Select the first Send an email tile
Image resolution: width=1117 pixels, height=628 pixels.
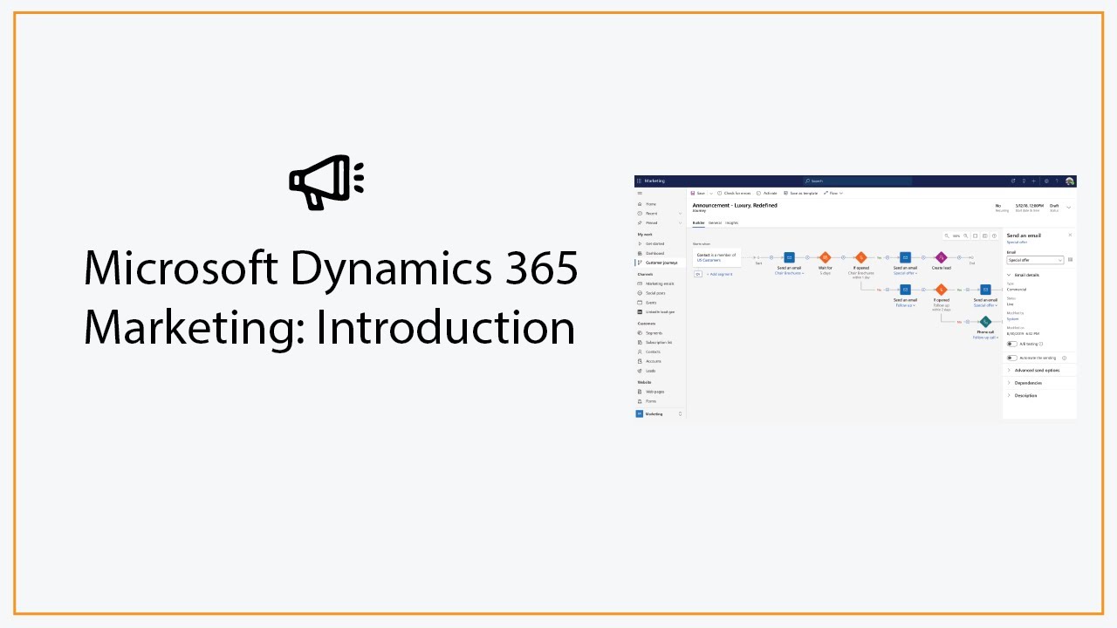click(x=789, y=257)
